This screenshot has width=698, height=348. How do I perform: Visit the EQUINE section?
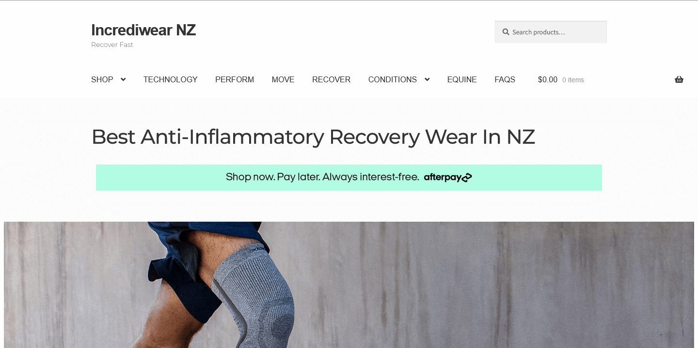pyautogui.click(x=462, y=79)
